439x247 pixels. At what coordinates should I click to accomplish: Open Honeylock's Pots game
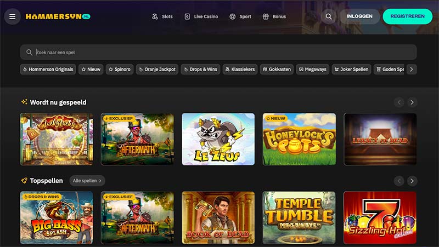click(299, 139)
